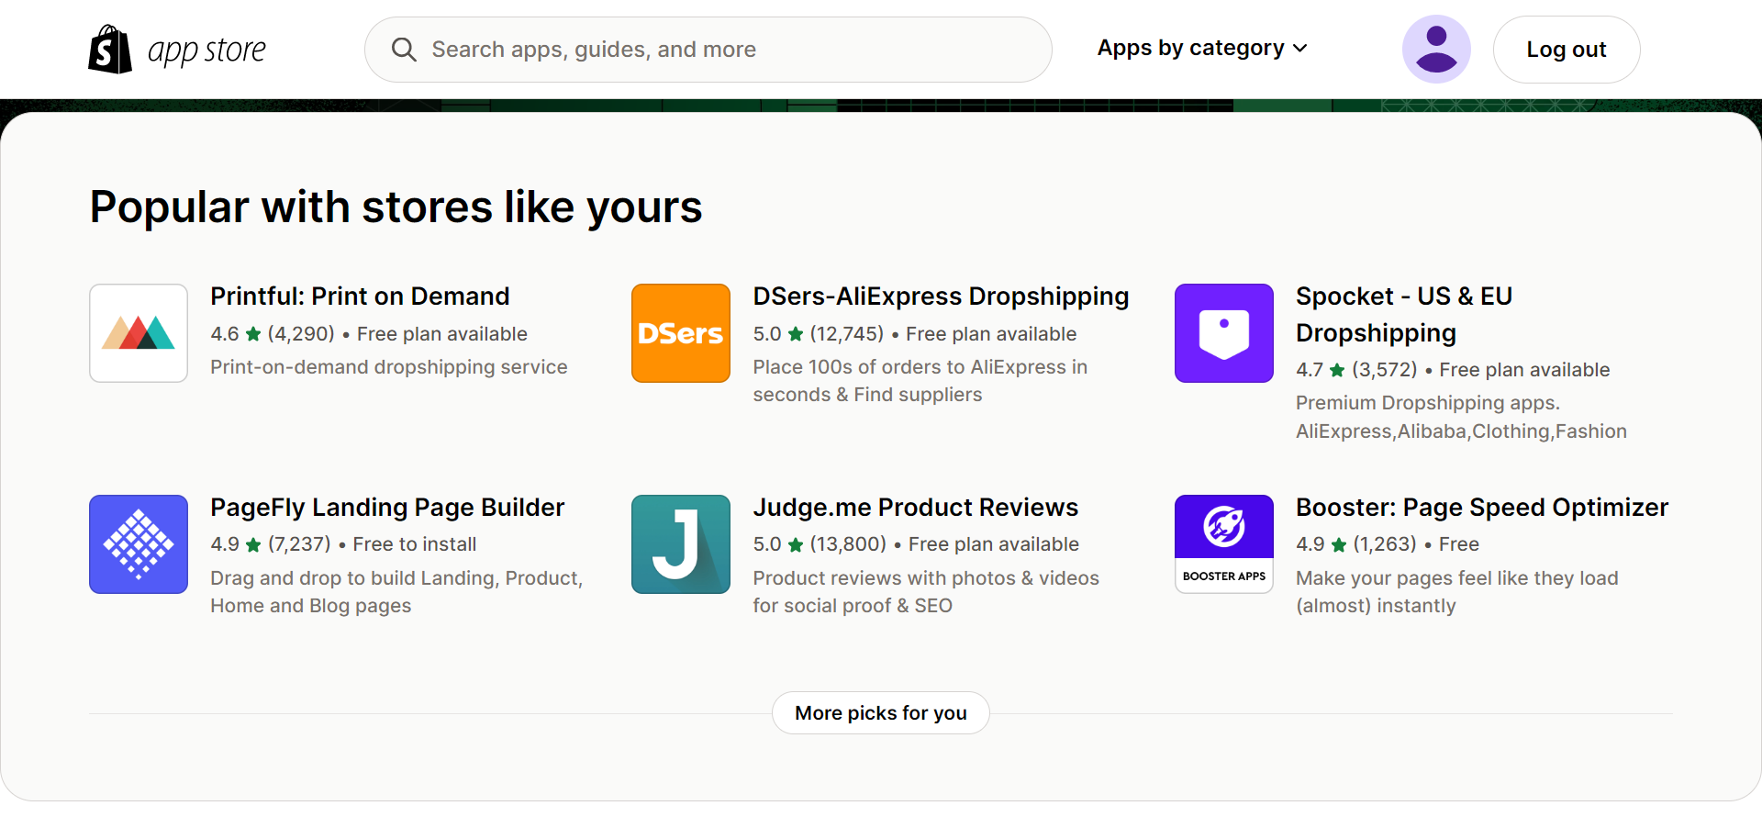Open the user profile avatar
This screenshot has height=828, width=1762.
1436,50
